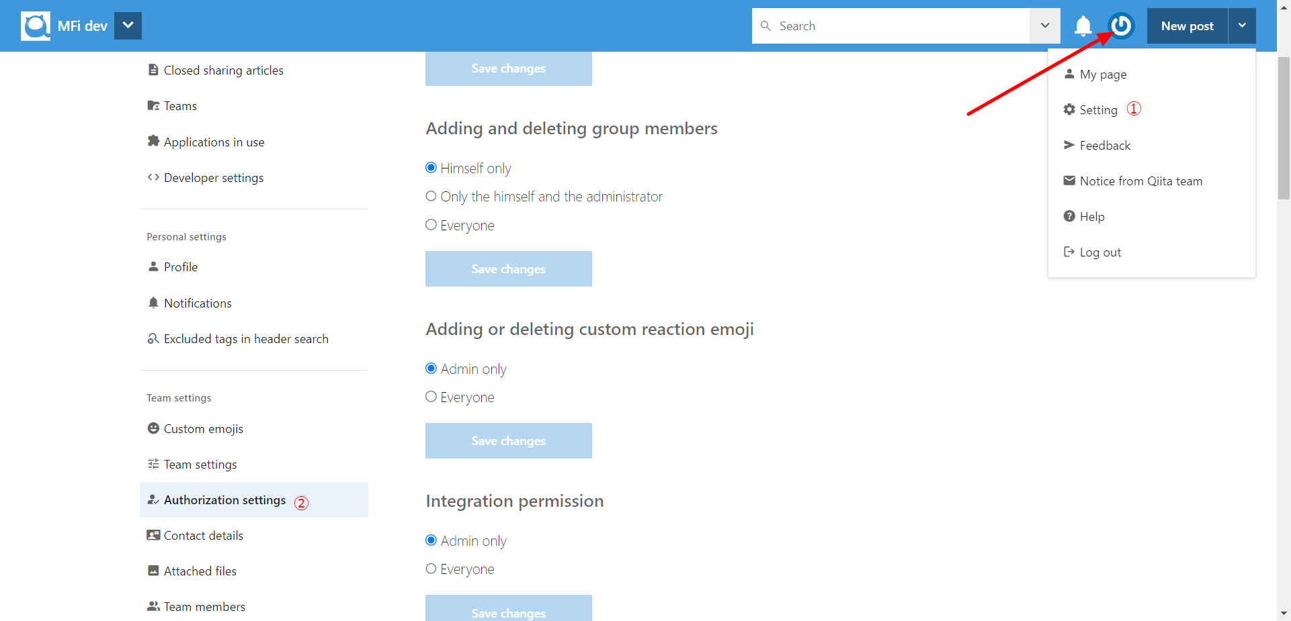Open My page from user menu

(x=1103, y=75)
